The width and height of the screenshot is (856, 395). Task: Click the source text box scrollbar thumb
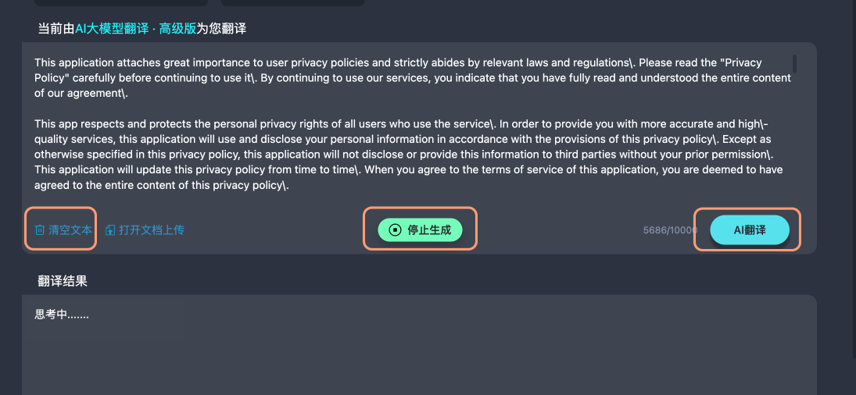pyautogui.click(x=794, y=63)
